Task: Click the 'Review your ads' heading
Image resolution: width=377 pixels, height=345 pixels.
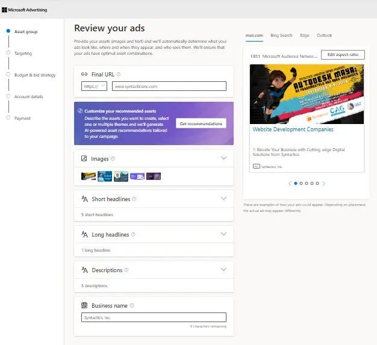Action: (110, 28)
